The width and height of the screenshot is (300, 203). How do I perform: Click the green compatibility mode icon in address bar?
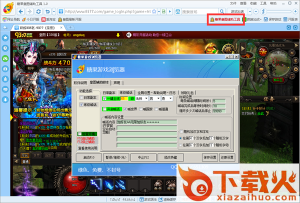point(163,11)
